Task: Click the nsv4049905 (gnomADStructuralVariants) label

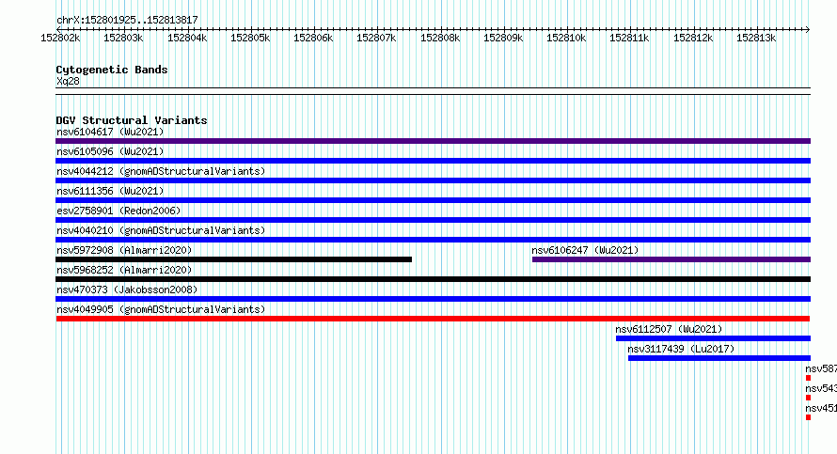Action: (161, 309)
